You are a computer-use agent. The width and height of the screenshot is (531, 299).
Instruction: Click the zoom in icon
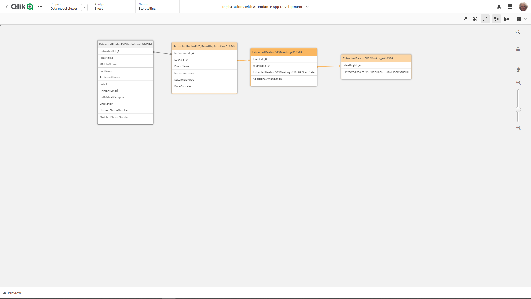pos(518,83)
